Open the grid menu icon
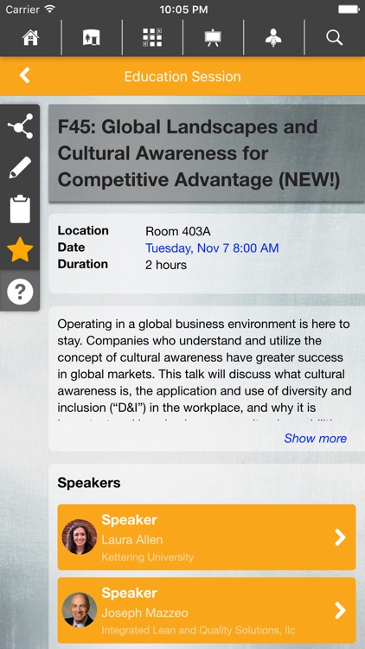 (x=152, y=38)
